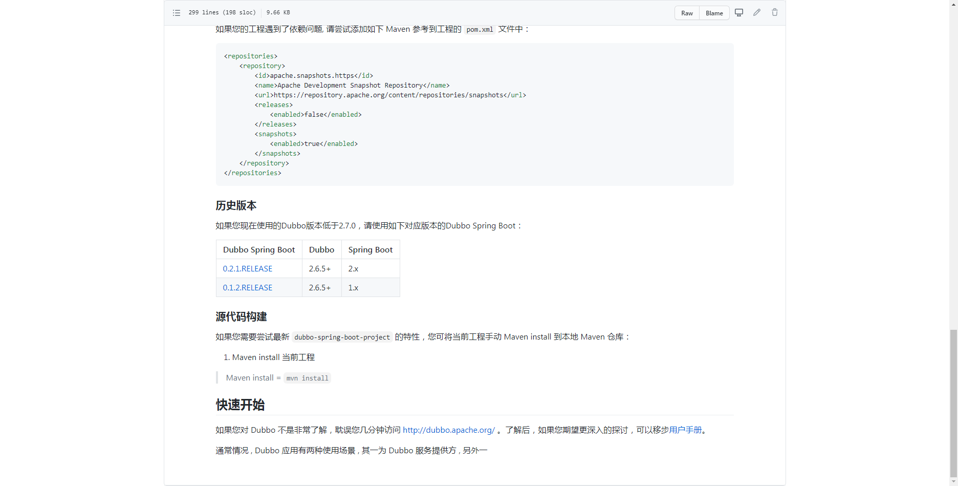Image resolution: width=958 pixels, height=486 pixels.
Task: Delete this file with the trash icon
Action: [775, 12]
